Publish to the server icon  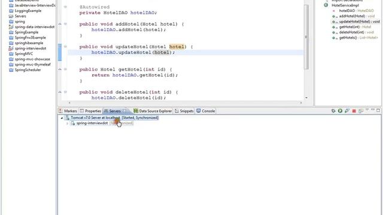pyautogui.click(x=361, y=111)
